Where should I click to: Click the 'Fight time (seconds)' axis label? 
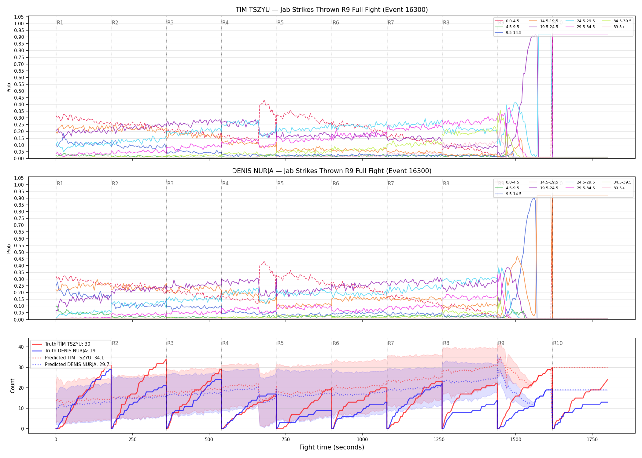point(332,447)
